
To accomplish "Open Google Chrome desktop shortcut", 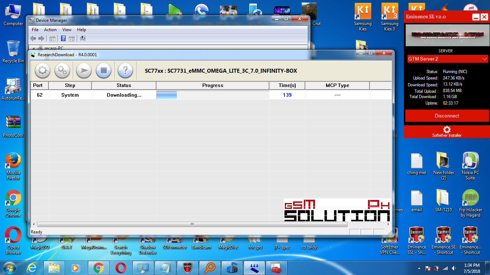I will pos(13,204).
